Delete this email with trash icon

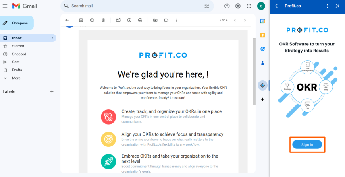point(103,20)
